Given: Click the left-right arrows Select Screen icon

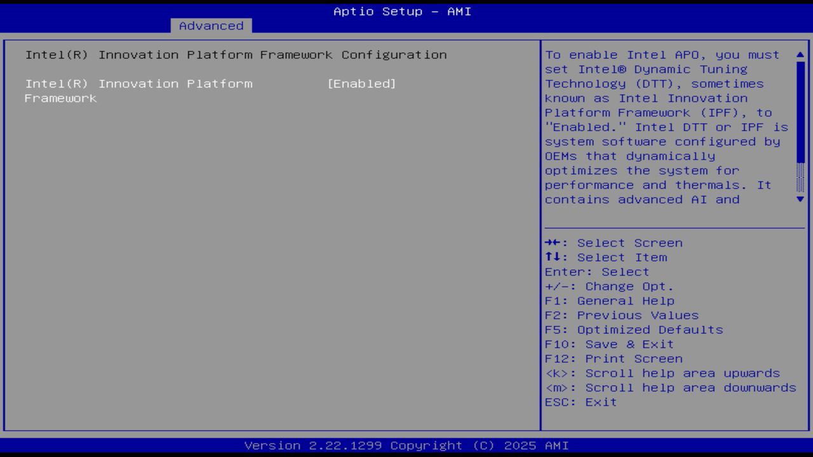Looking at the screenshot, I should 553,242.
